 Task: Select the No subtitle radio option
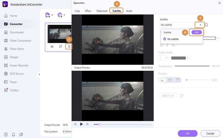(165, 39)
